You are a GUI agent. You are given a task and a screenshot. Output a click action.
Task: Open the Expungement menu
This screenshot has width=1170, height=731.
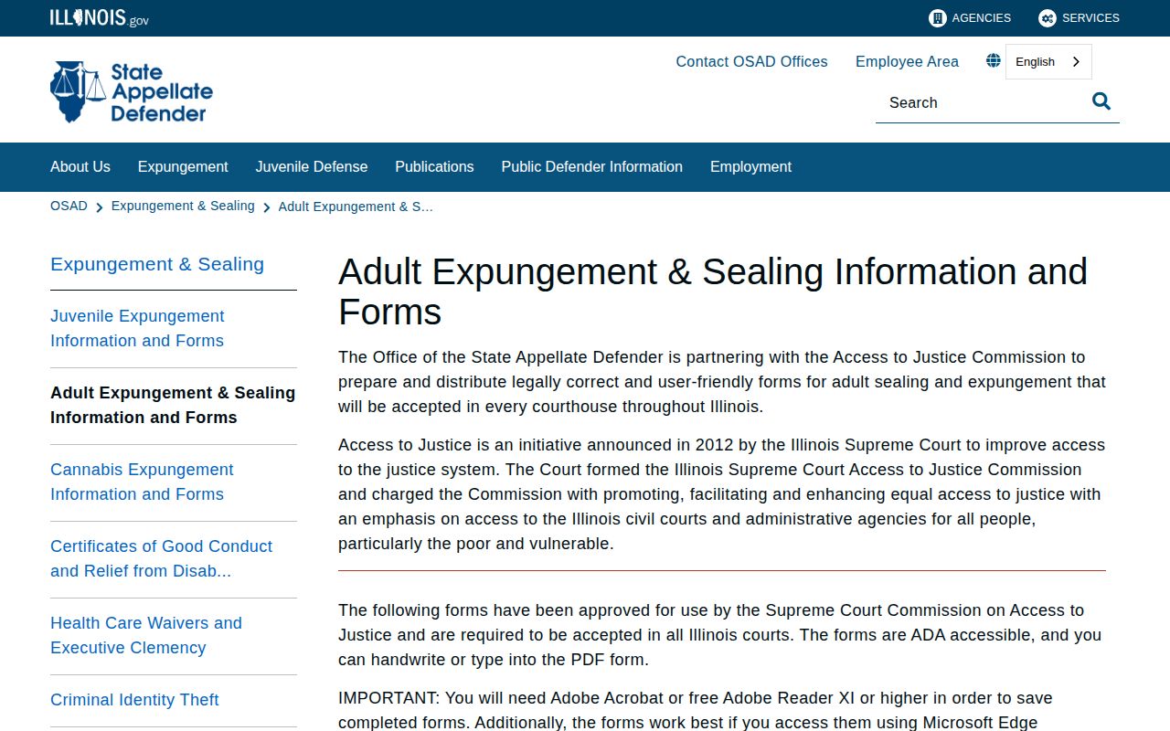point(183,166)
